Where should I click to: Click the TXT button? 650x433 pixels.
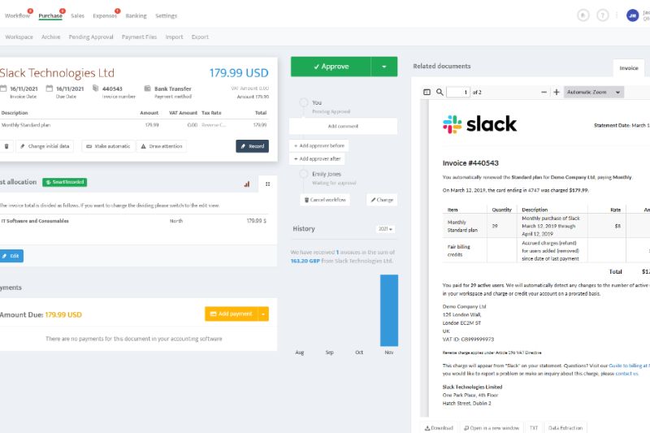click(534, 428)
